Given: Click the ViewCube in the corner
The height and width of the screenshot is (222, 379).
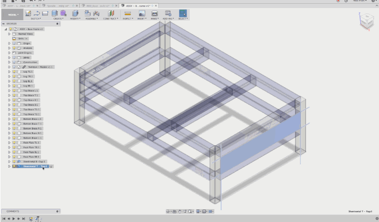Looking at the screenshot, I should (x=367, y=21).
